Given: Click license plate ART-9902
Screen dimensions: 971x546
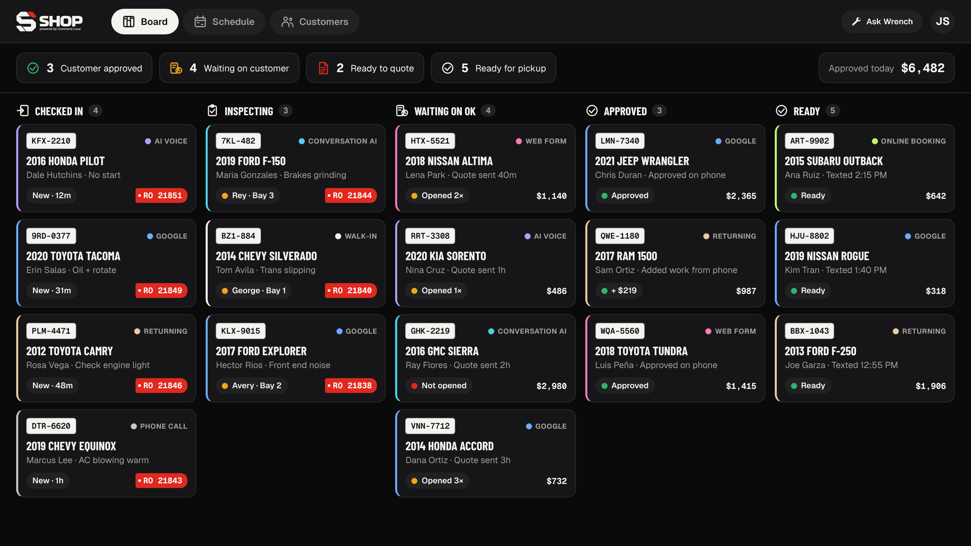Looking at the screenshot, I should point(809,141).
